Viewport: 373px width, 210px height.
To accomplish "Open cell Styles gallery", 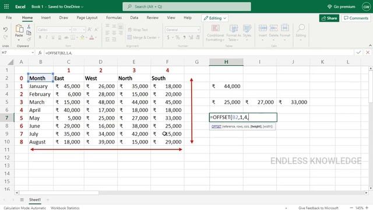I will [x=247, y=33].
